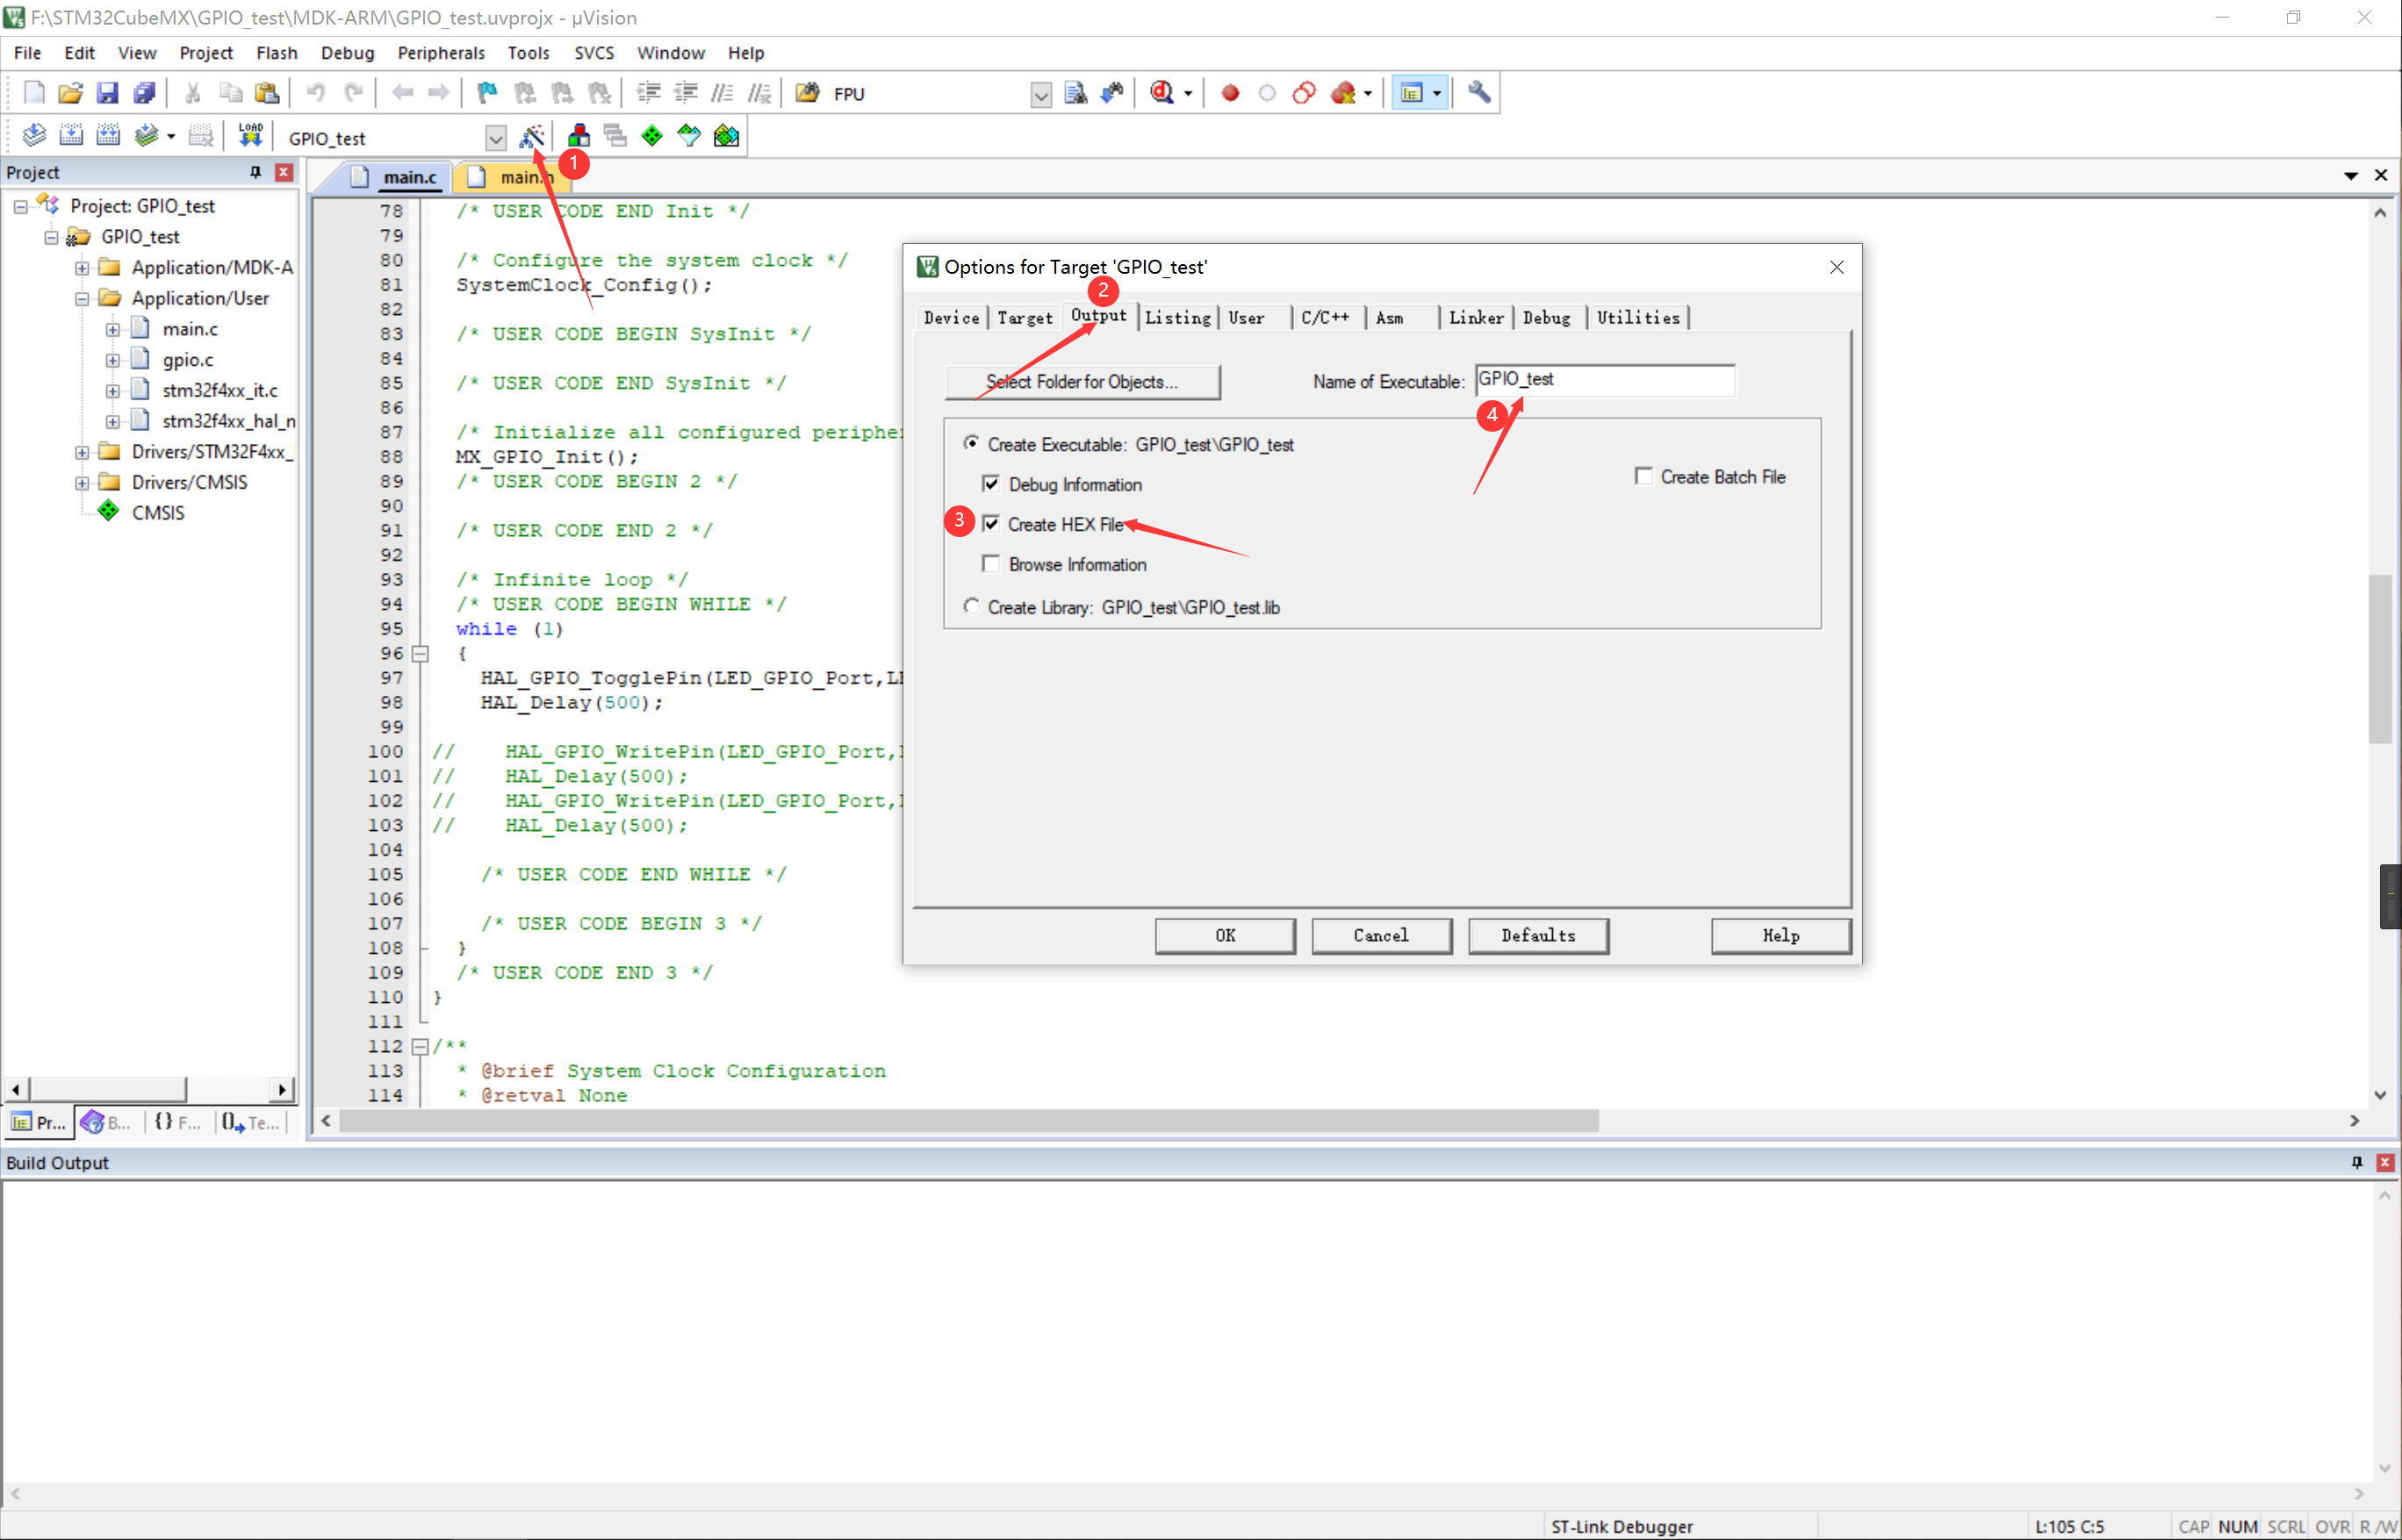Open the GPIO_test target dropdown
Image resolution: width=2402 pixels, height=1540 pixels.
tap(495, 138)
